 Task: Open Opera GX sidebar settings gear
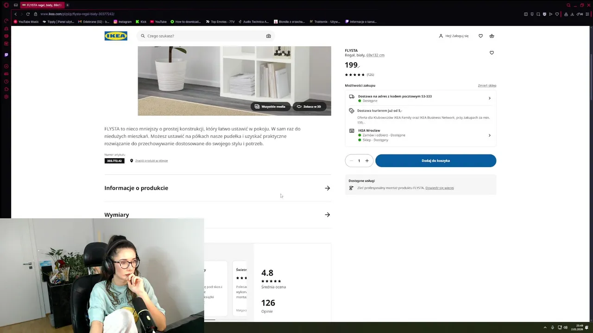point(6,97)
